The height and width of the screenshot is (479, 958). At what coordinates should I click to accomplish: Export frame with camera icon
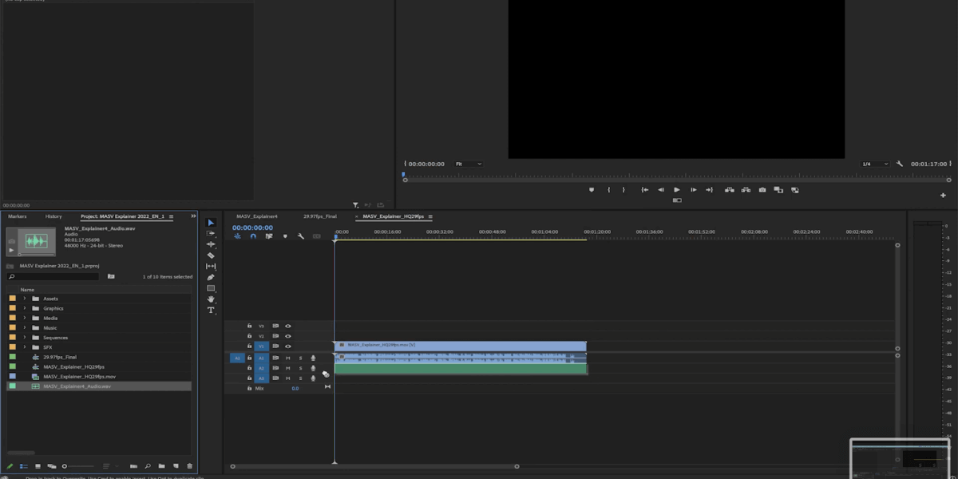point(762,190)
